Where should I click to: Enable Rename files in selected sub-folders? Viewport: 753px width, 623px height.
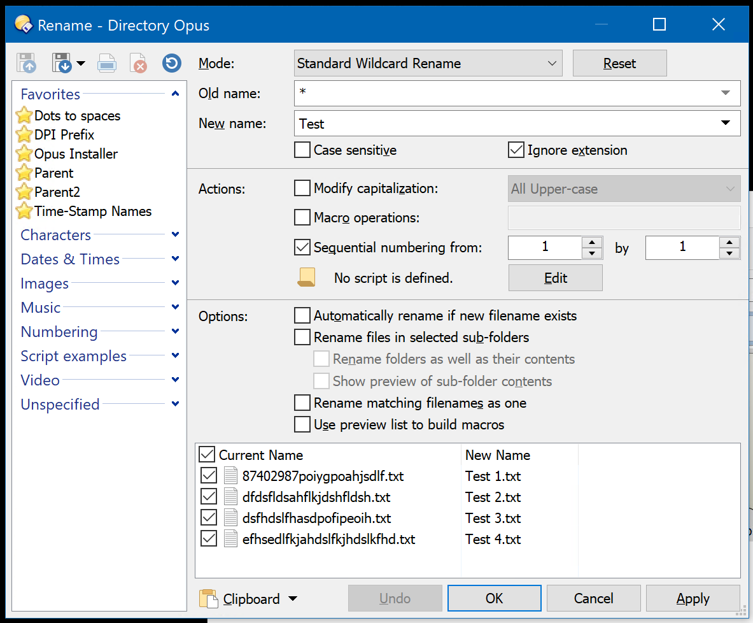pyautogui.click(x=302, y=337)
